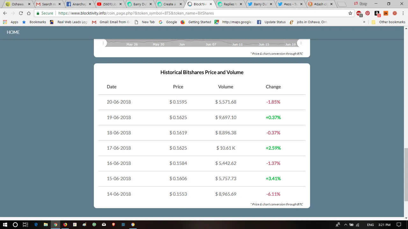Open Cortana search circle
Viewport: 408px width, 229px height.
click(x=15, y=225)
